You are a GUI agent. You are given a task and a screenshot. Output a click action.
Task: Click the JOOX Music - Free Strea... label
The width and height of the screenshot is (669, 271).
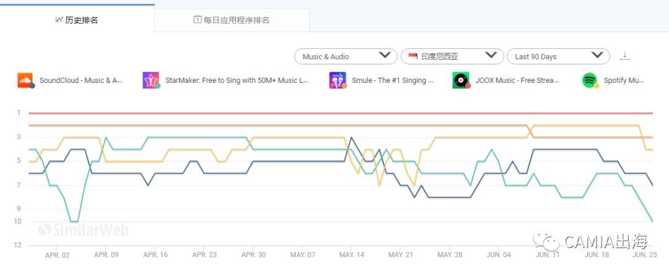click(517, 80)
